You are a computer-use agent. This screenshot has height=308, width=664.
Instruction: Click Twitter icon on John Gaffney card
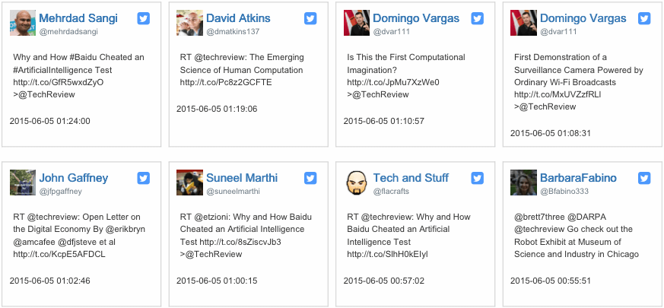144,178
